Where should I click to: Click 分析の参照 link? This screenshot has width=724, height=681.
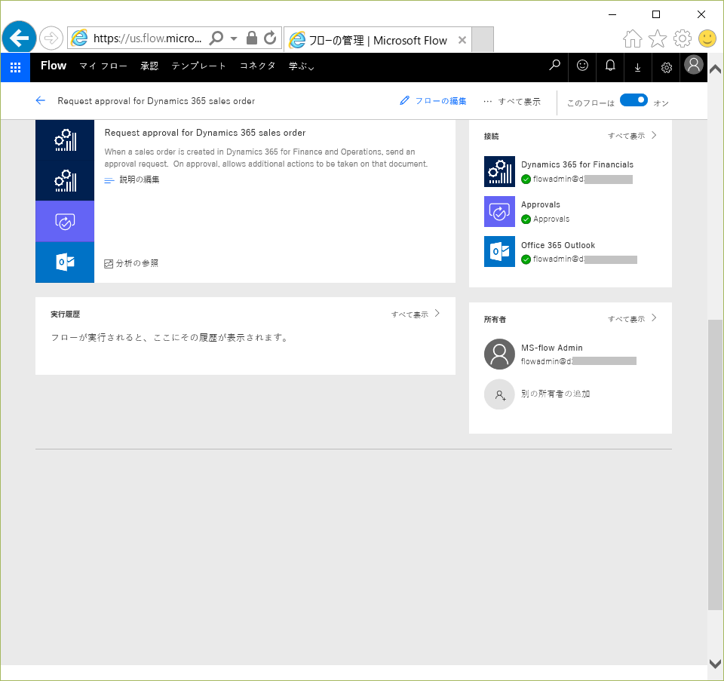coord(137,263)
